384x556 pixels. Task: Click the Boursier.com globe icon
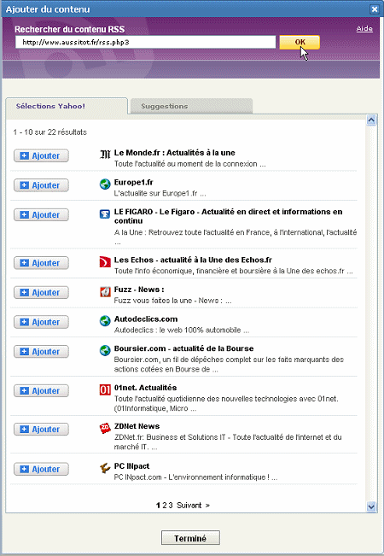(105, 350)
